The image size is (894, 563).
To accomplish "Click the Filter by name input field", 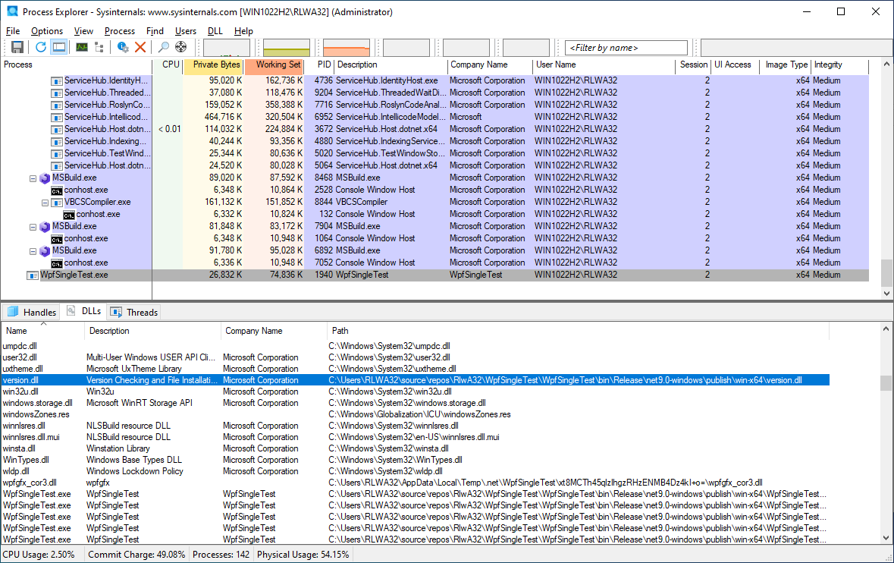I will tap(626, 48).
